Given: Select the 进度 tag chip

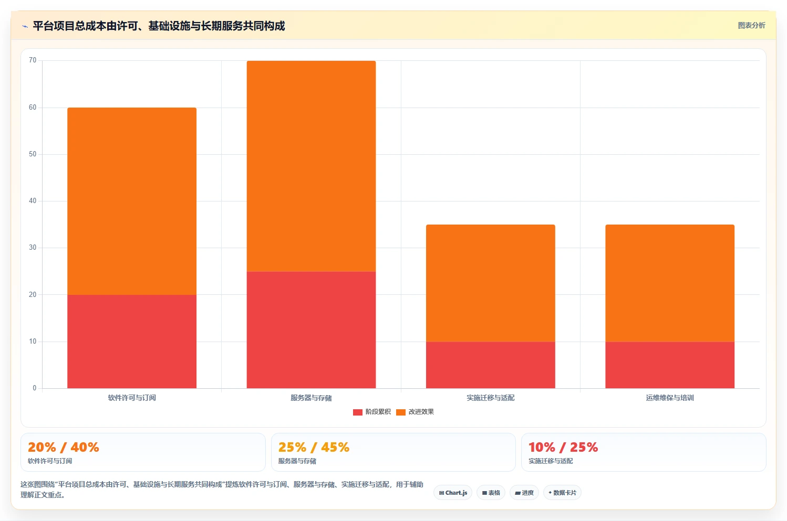Looking at the screenshot, I should pyautogui.click(x=524, y=493).
